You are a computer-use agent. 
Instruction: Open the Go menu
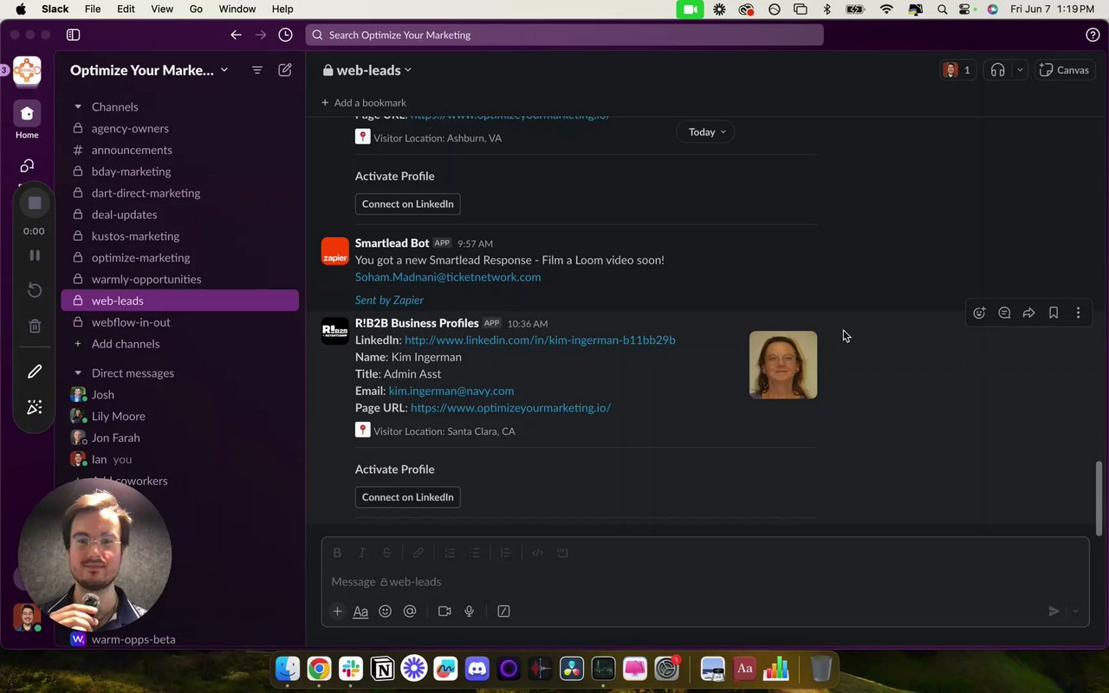(x=196, y=9)
